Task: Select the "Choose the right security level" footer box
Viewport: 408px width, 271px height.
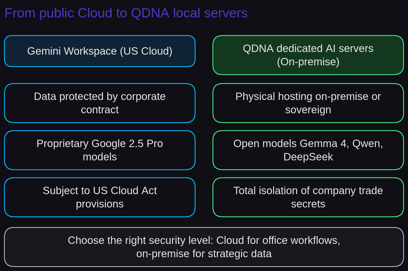Action: pyautogui.click(x=204, y=247)
